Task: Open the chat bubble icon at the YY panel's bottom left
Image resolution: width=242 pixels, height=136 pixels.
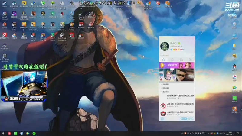Action: [162, 118]
